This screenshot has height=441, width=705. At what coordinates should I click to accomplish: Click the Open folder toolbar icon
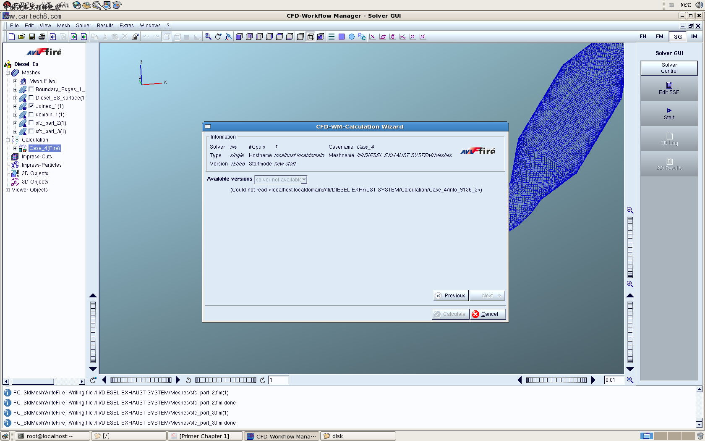(22, 37)
